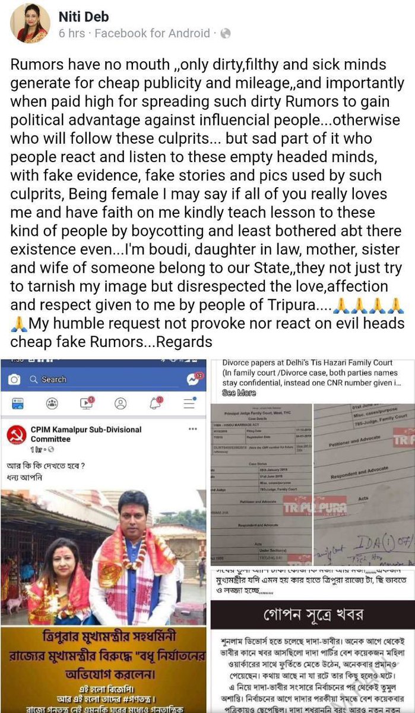The image size is (415, 713).
Task: Open the Groups tab icon
Action: [52, 403]
